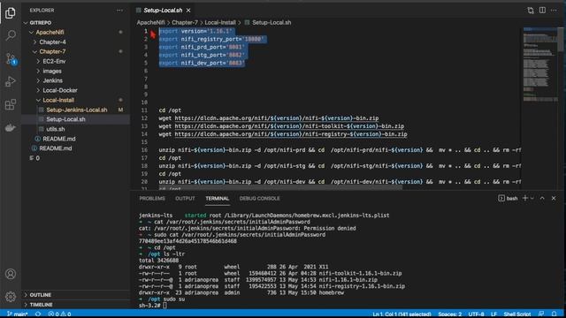Viewport: 566px width, 318px height.
Task: Switch to the PROBLEMS panel tab
Action: click(152, 198)
